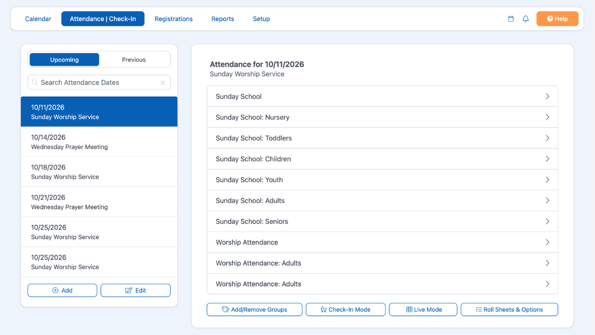Image resolution: width=595 pixels, height=335 pixels.
Task: Open Add/Remove Groups
Action: [x=255, y=309]
